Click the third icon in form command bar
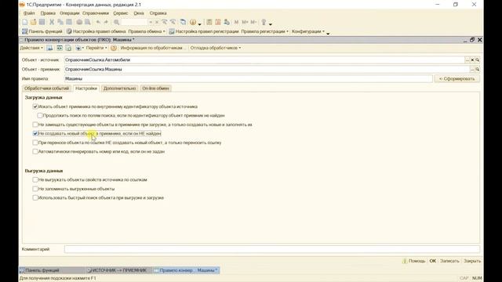 (68, 48)
